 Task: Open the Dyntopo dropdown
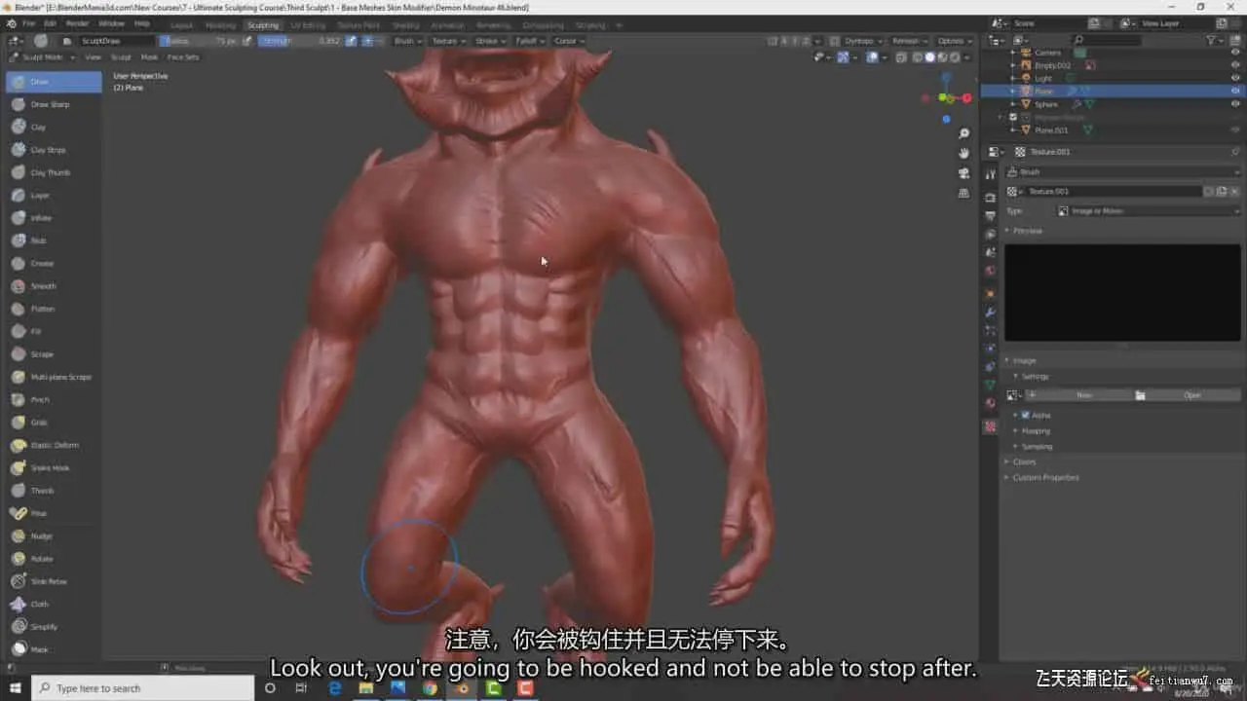click(862, 41)
